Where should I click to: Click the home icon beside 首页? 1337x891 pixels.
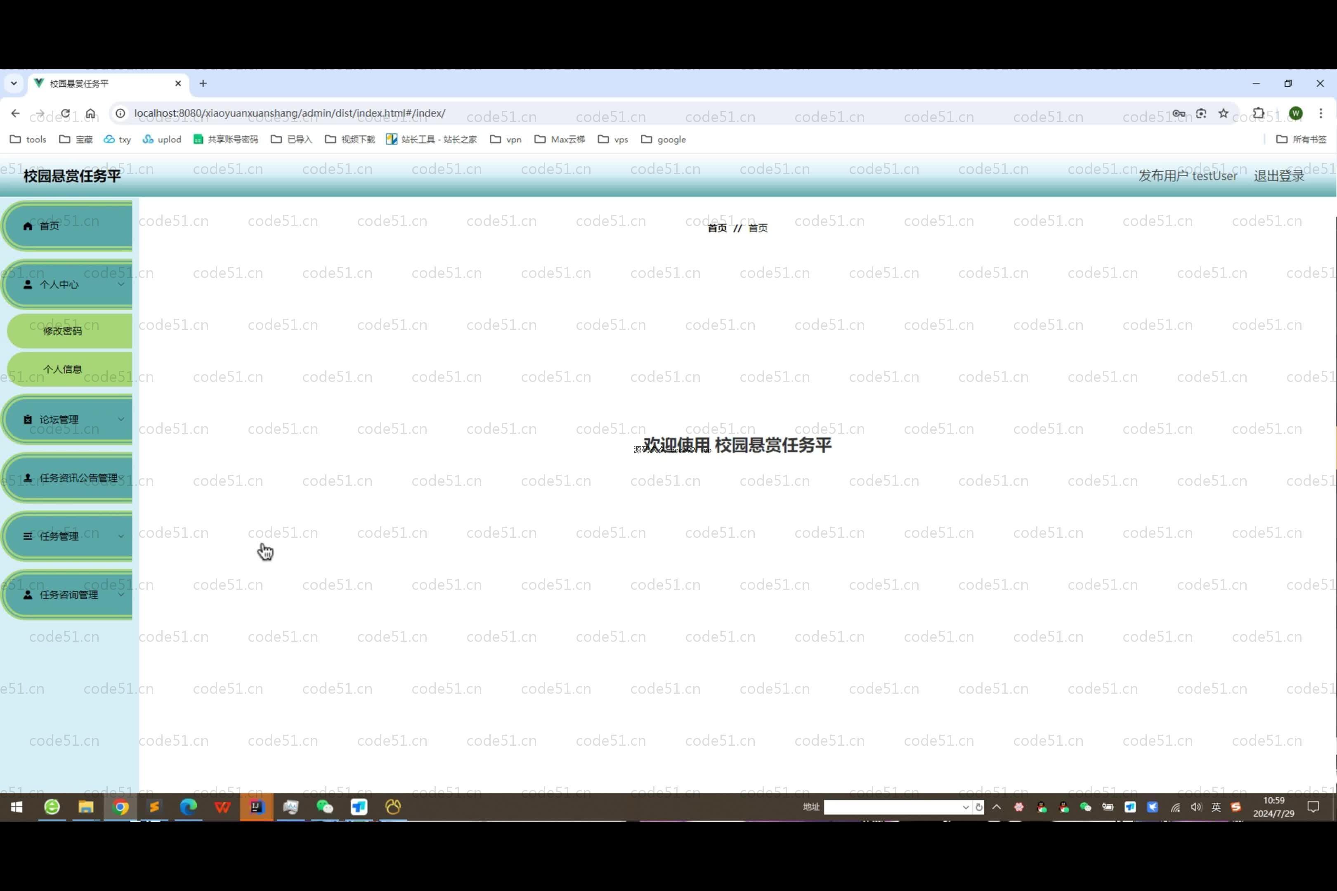click(27, 226)
